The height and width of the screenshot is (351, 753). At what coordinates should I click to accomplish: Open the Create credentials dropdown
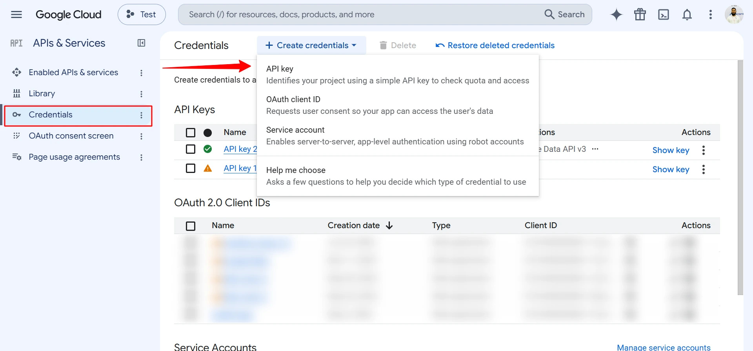point(311,45)
